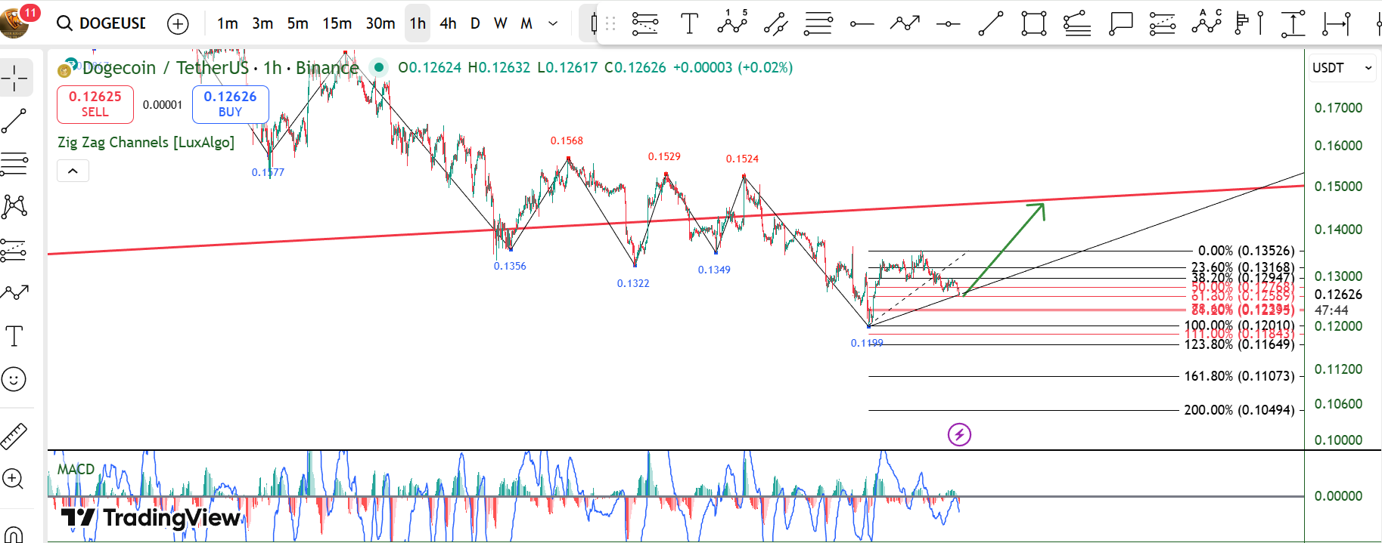This screenshot has height=543, width=1382.
Task: Collapse the indicator legend chevron
Action: [x=73, y=171]
